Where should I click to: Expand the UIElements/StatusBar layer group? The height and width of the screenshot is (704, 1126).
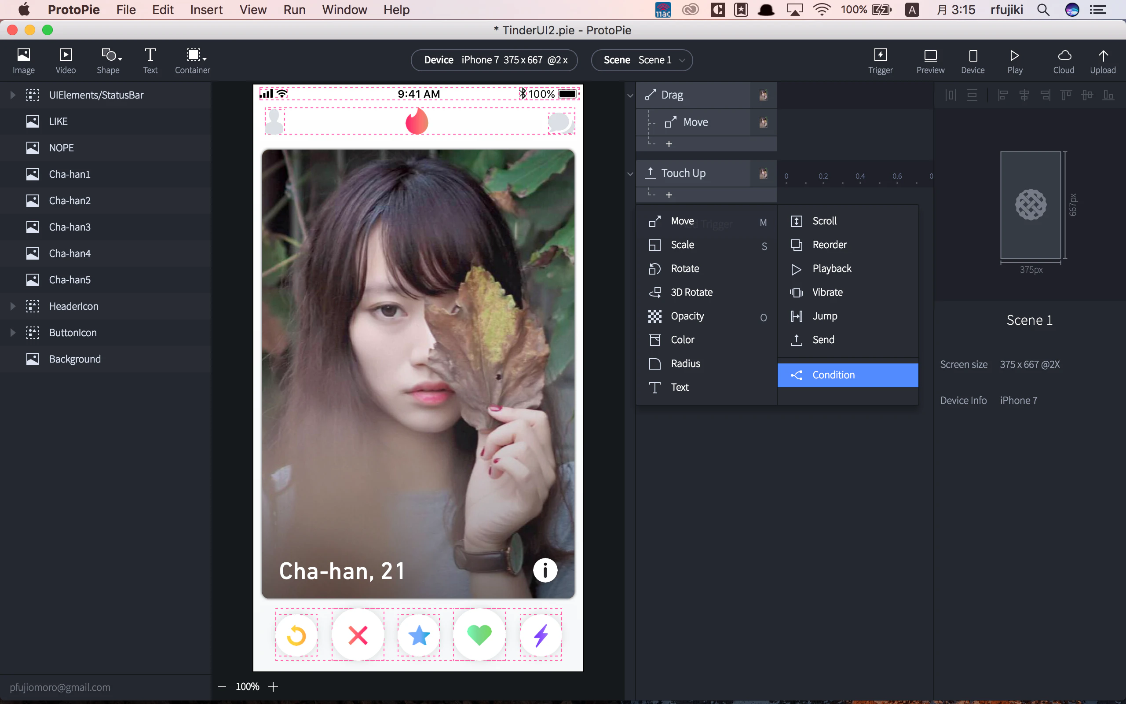pyautogui.click(x=13, y=95)
